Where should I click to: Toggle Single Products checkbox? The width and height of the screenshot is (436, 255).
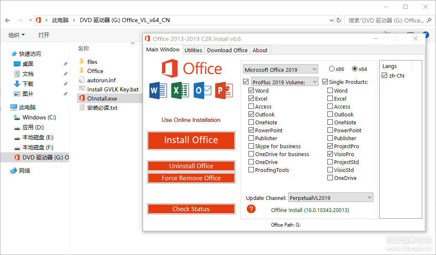coord(325,82)
